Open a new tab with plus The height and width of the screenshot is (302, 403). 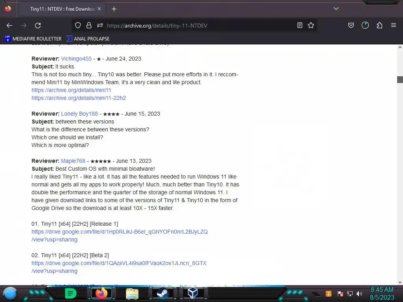click(114, 9)
